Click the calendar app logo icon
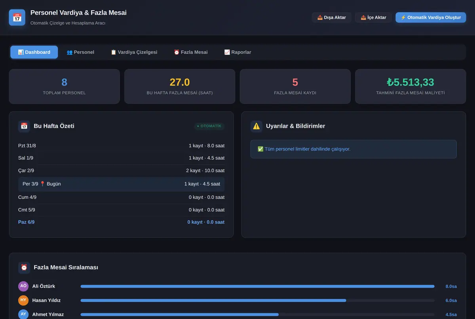The height and width of the screenshot is (319, 475). pyautogui.click(x=17, y=17)
